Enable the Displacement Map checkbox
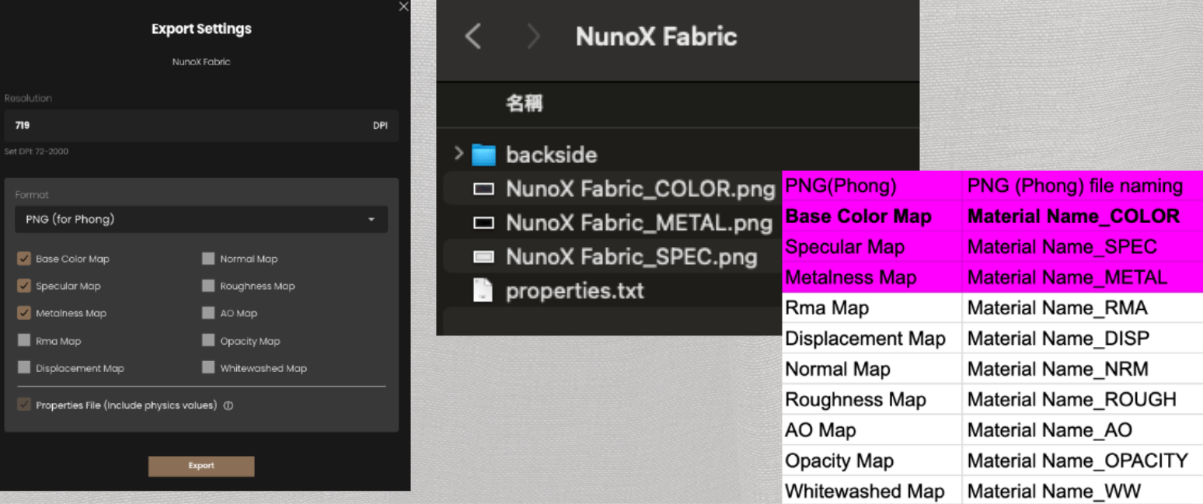Viewport: 1203px width, 504px height. [24, 367]
